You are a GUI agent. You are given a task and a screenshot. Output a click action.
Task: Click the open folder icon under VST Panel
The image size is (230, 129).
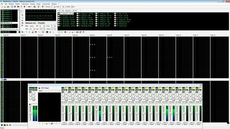coord(47,123)
